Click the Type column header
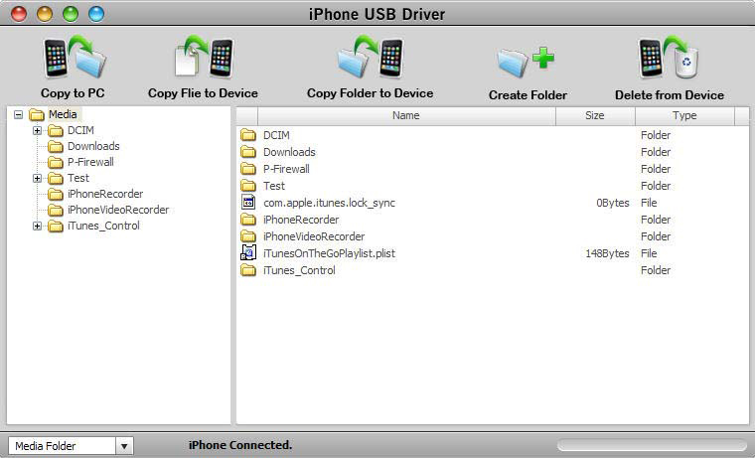Image resolution: width=755 pixels, height=458 pixels. (684, 116)
